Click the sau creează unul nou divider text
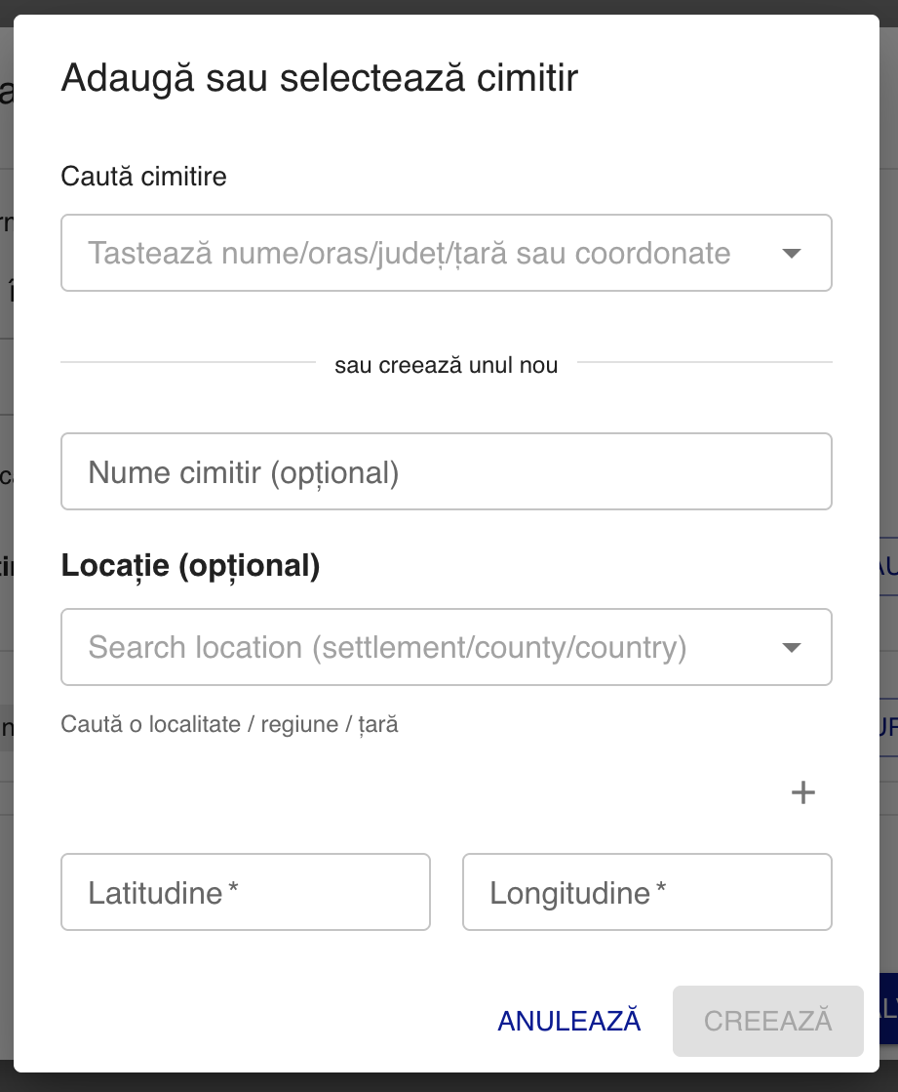898x1092 pixels. [x=447, y=365]
